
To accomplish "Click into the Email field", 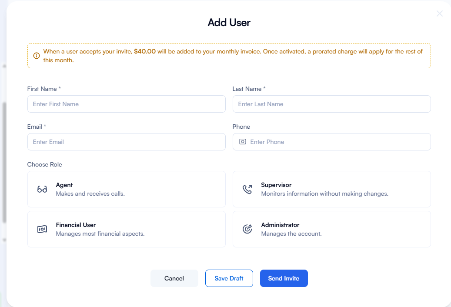I will click(126, 142).
